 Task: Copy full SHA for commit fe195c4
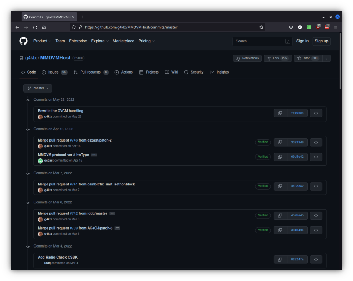click(x=280, y=113)
